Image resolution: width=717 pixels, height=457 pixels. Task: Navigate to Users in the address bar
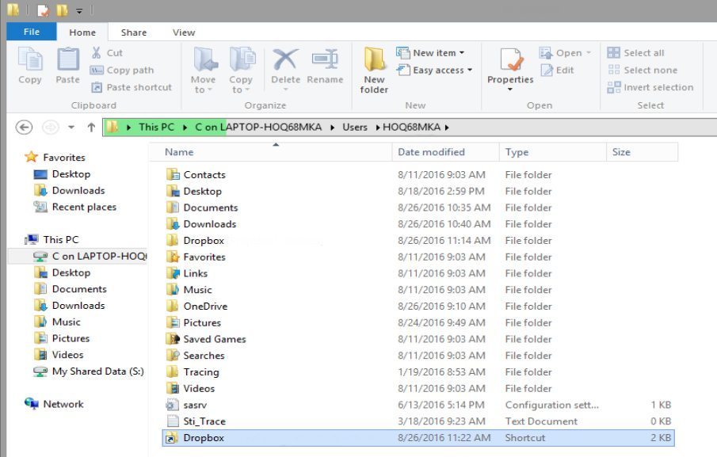click(x=354, y=127)
